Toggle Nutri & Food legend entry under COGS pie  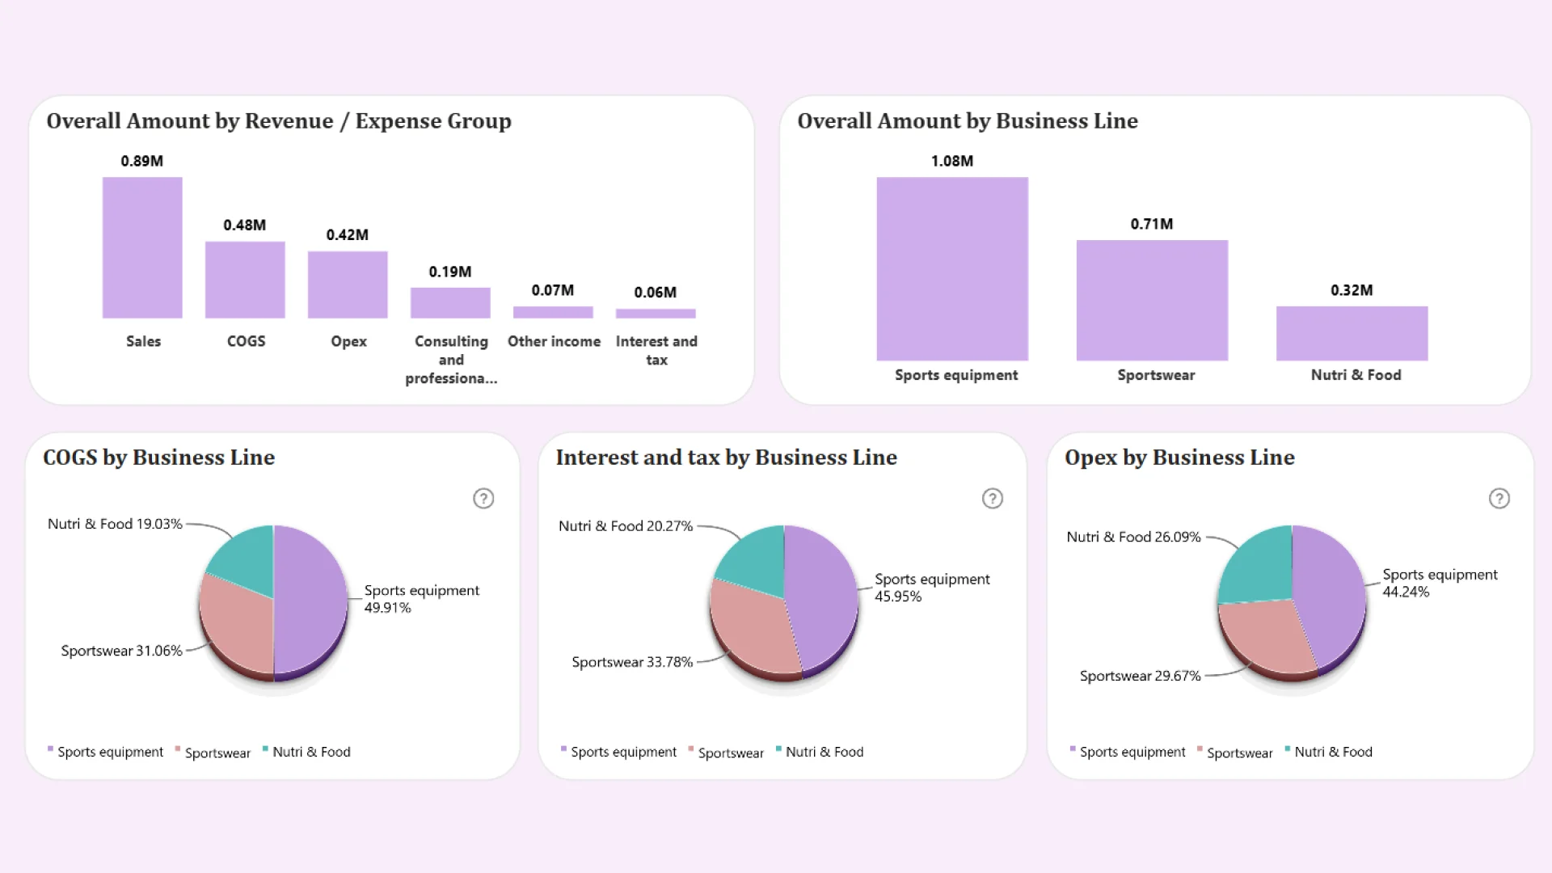(x=306, y=752)
